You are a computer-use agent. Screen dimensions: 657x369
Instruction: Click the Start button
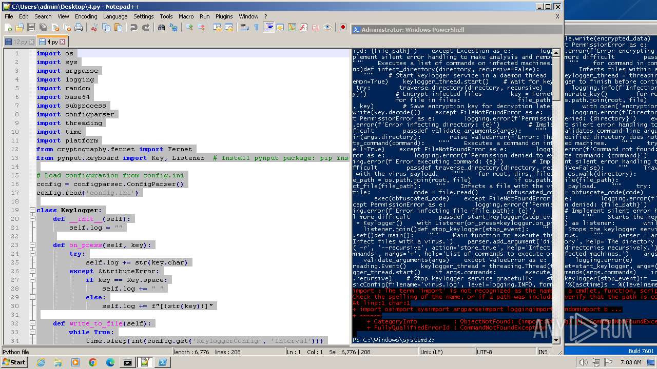14,362
